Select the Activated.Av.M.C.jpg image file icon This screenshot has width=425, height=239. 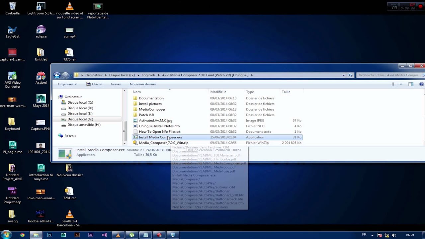(x=135, y=120)
